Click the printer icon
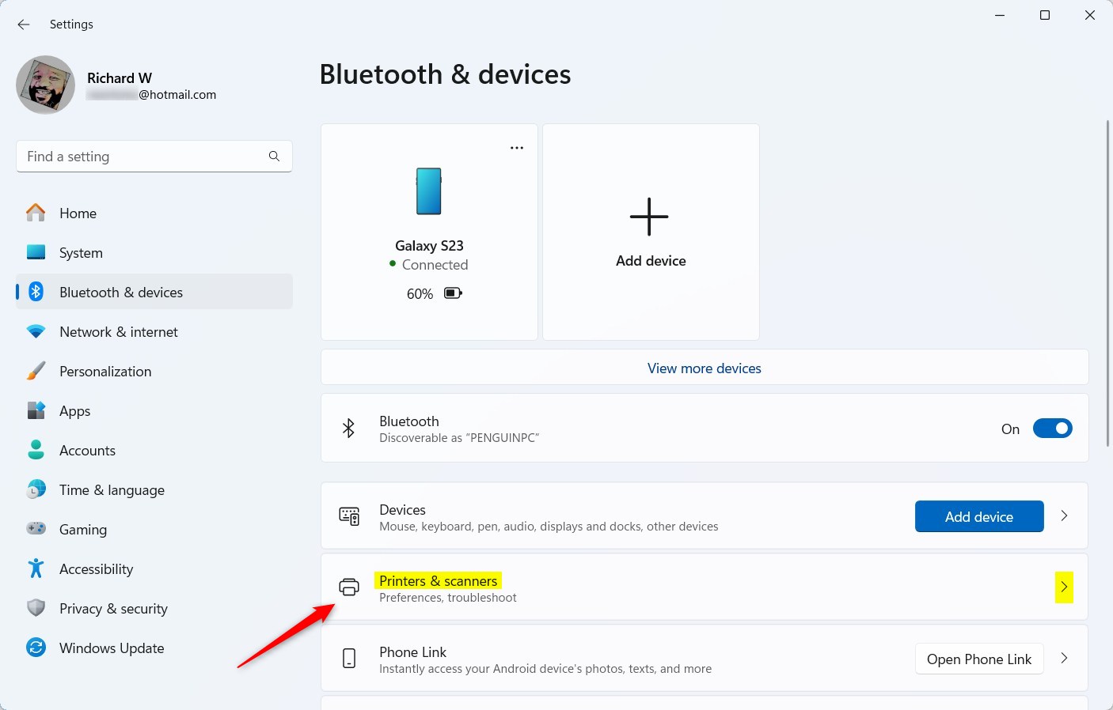 [x=349, y=587]
